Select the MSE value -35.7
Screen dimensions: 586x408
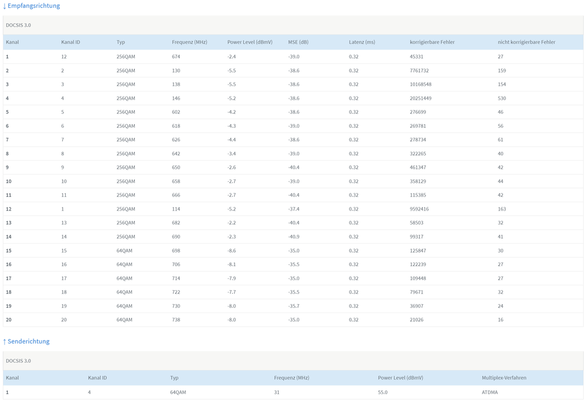294,306
